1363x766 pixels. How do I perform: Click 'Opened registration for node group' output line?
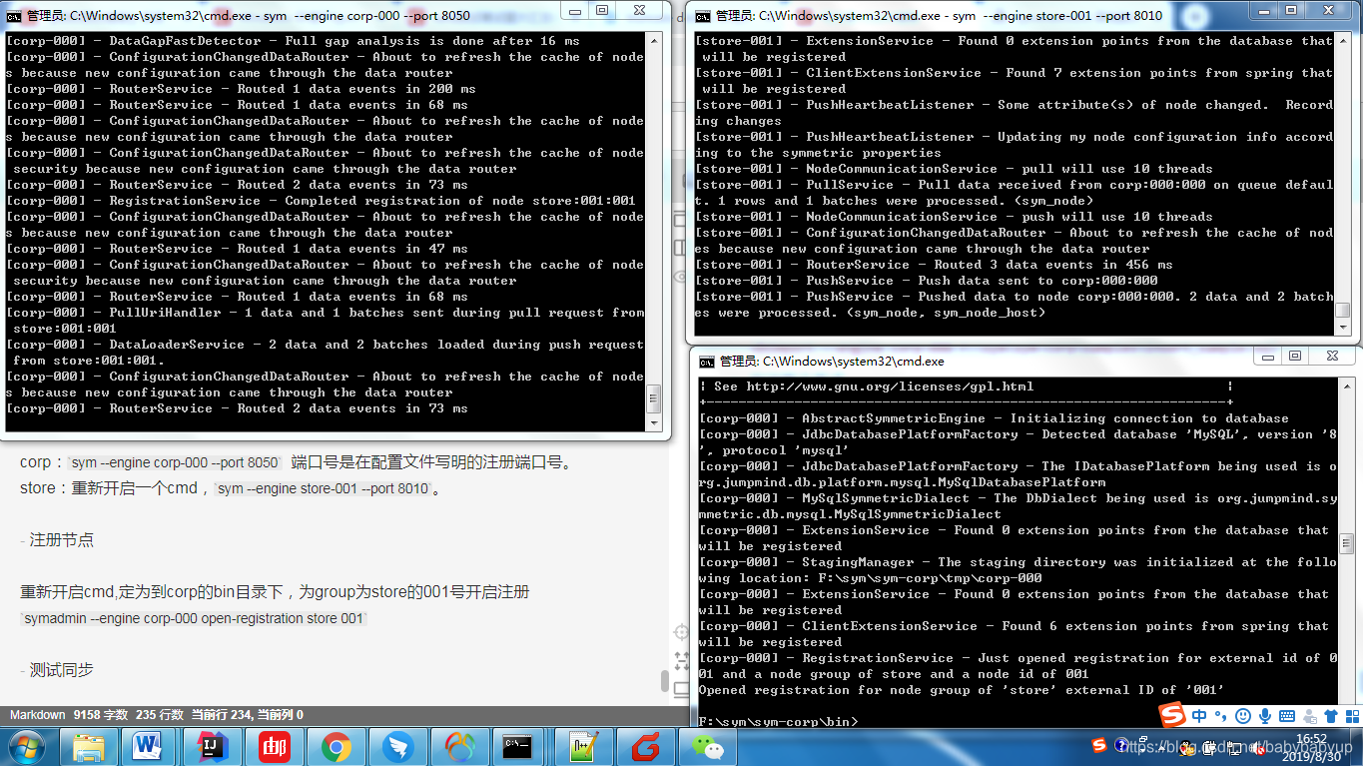coord(962,690)
